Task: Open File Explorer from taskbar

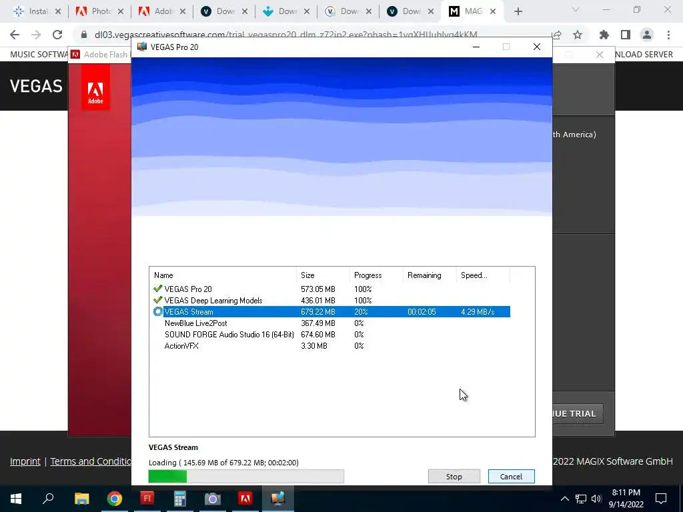Action: click(81, 499)
